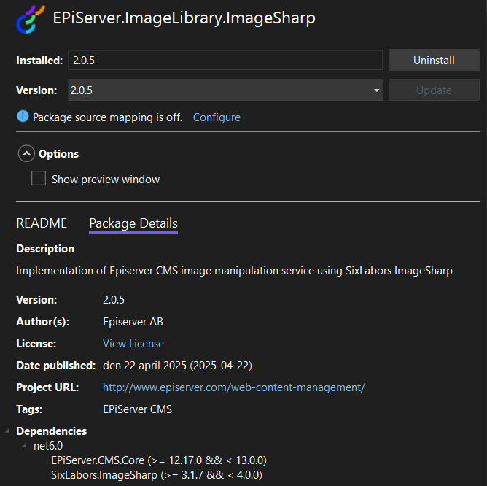The width and height of the screenshot is (487, 486).
Task: Click the EPiServer.ImageLibrary.ImageSharp package title
Action: point(184,18)
